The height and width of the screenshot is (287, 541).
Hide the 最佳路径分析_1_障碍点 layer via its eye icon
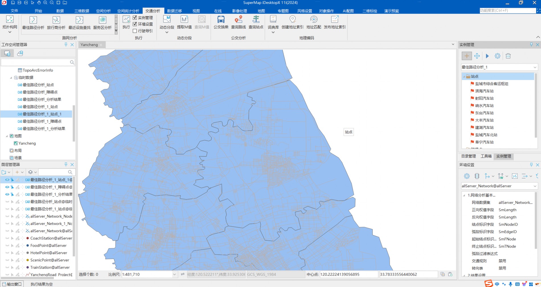7,187
